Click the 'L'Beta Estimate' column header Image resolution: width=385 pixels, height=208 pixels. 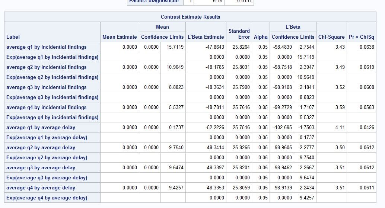tap(206, 37)
